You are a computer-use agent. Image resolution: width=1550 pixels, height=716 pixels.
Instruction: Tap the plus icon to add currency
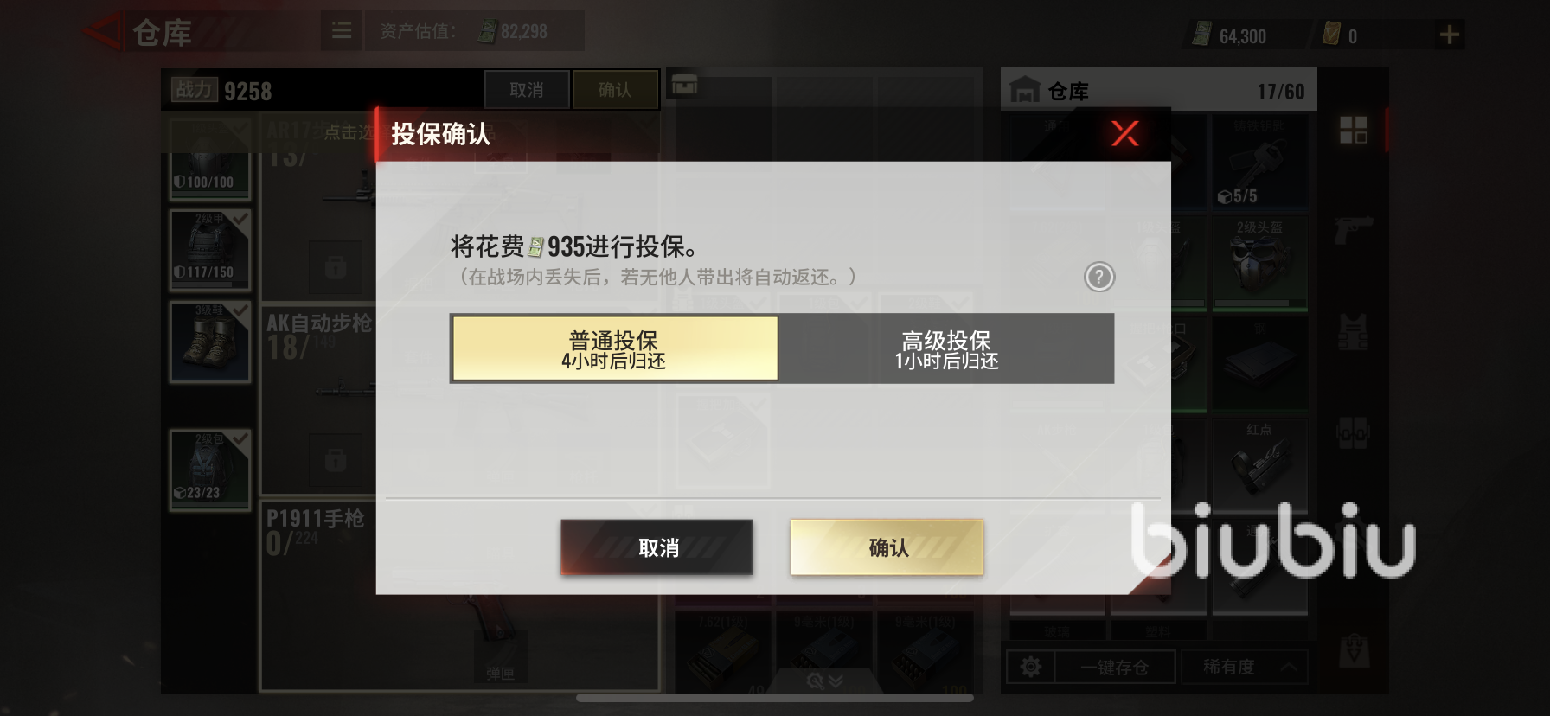(x=1450, y=35)
